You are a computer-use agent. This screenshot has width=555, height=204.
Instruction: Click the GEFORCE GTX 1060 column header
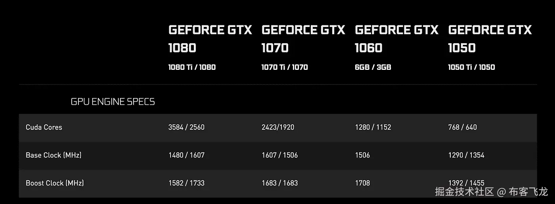(396, 38)
